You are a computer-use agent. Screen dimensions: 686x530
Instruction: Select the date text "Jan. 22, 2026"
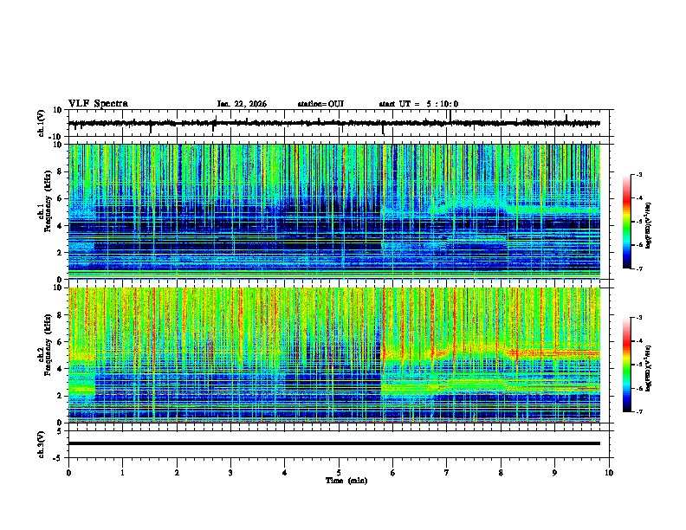[x=242, y=104]
